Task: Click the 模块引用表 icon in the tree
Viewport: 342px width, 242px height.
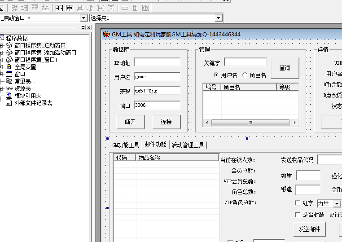Action: tap(9, 96)
